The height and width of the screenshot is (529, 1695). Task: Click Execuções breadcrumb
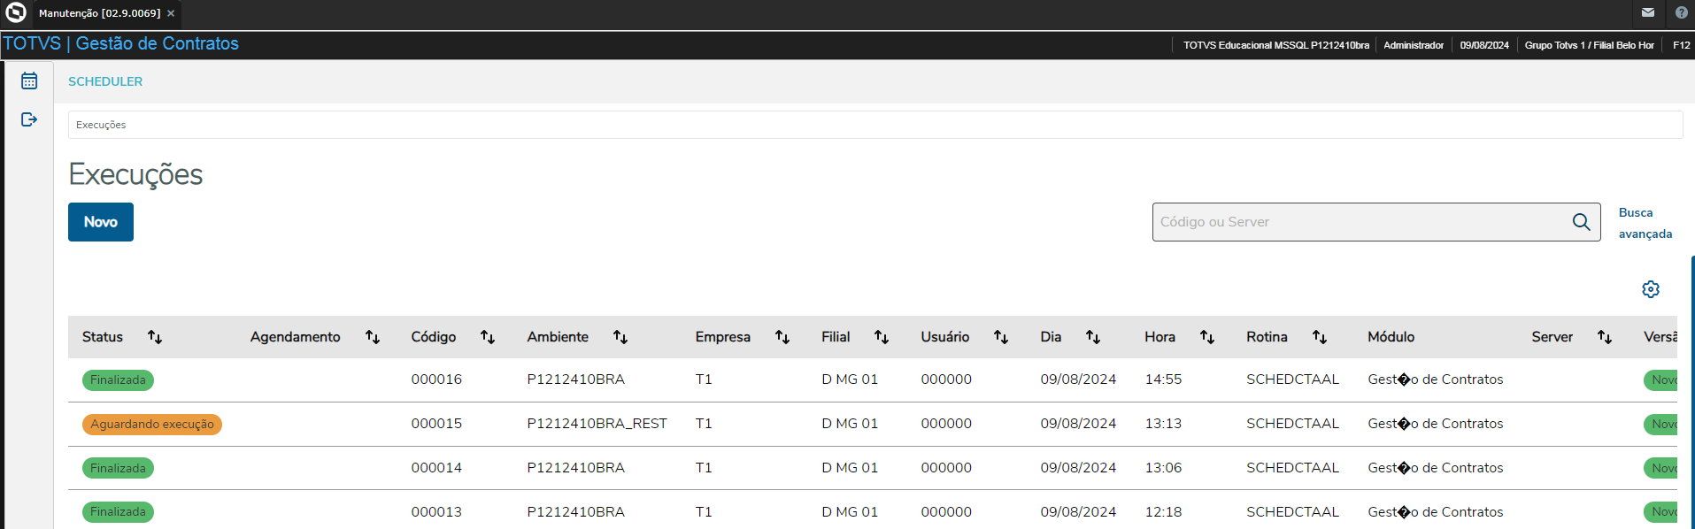101,125
